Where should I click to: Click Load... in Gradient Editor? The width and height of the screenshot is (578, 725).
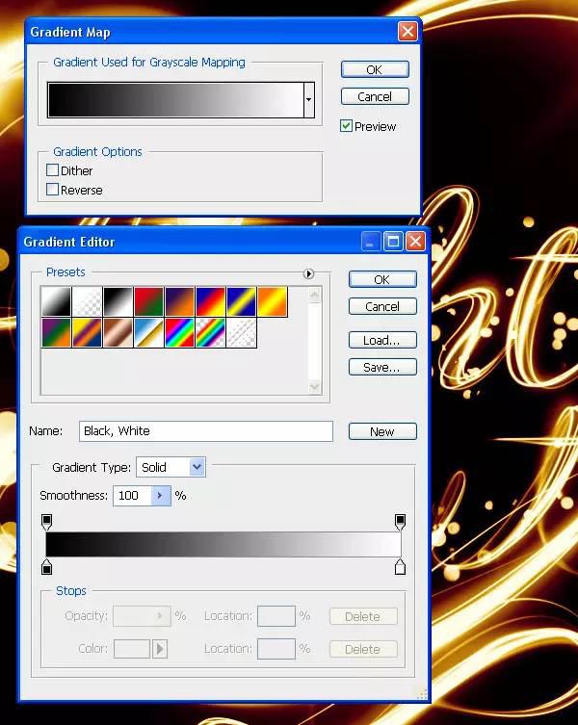[x=381, y=340]
